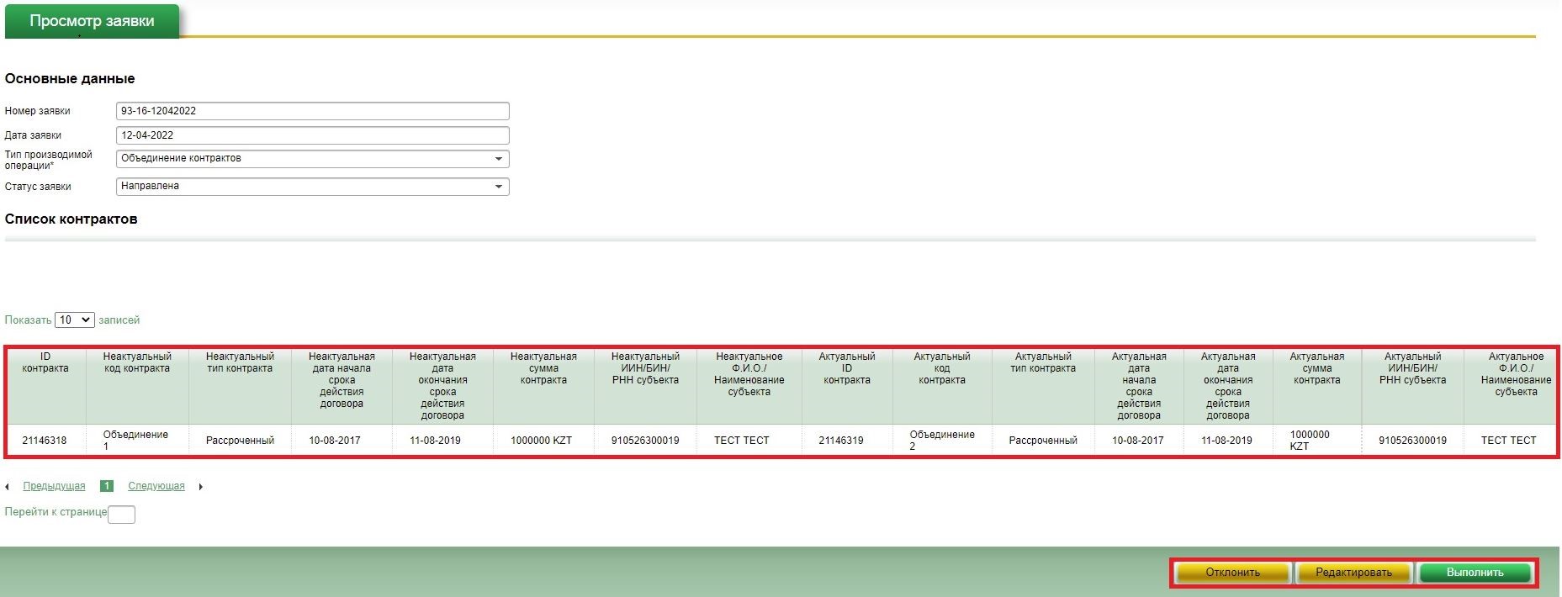Click the right arrow pagination icon
This screenshot has height=597, width=1562.
coord(200,487)
